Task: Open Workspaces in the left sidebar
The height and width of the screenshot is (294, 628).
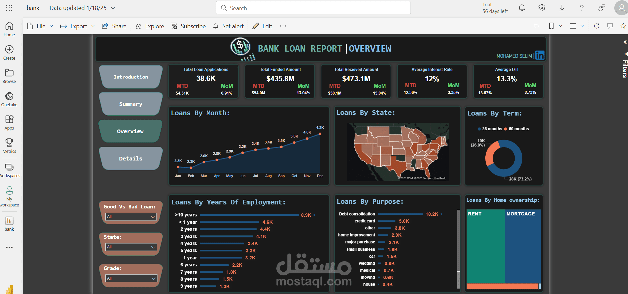Action: tap(9, 170)
